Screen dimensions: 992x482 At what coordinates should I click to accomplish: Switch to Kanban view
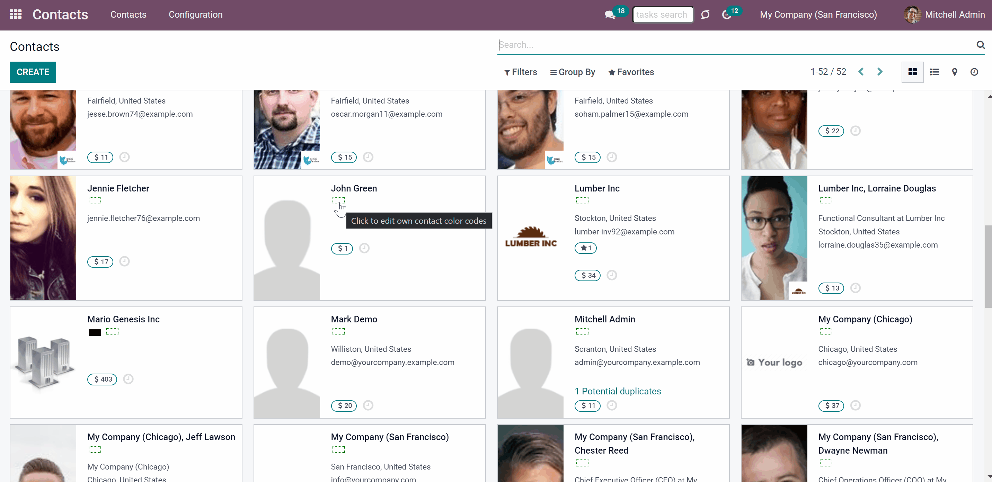coord(912,72)
